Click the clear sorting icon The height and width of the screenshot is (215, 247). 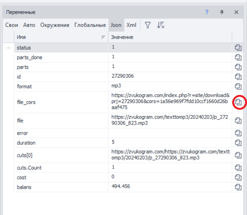click(161, 25)
